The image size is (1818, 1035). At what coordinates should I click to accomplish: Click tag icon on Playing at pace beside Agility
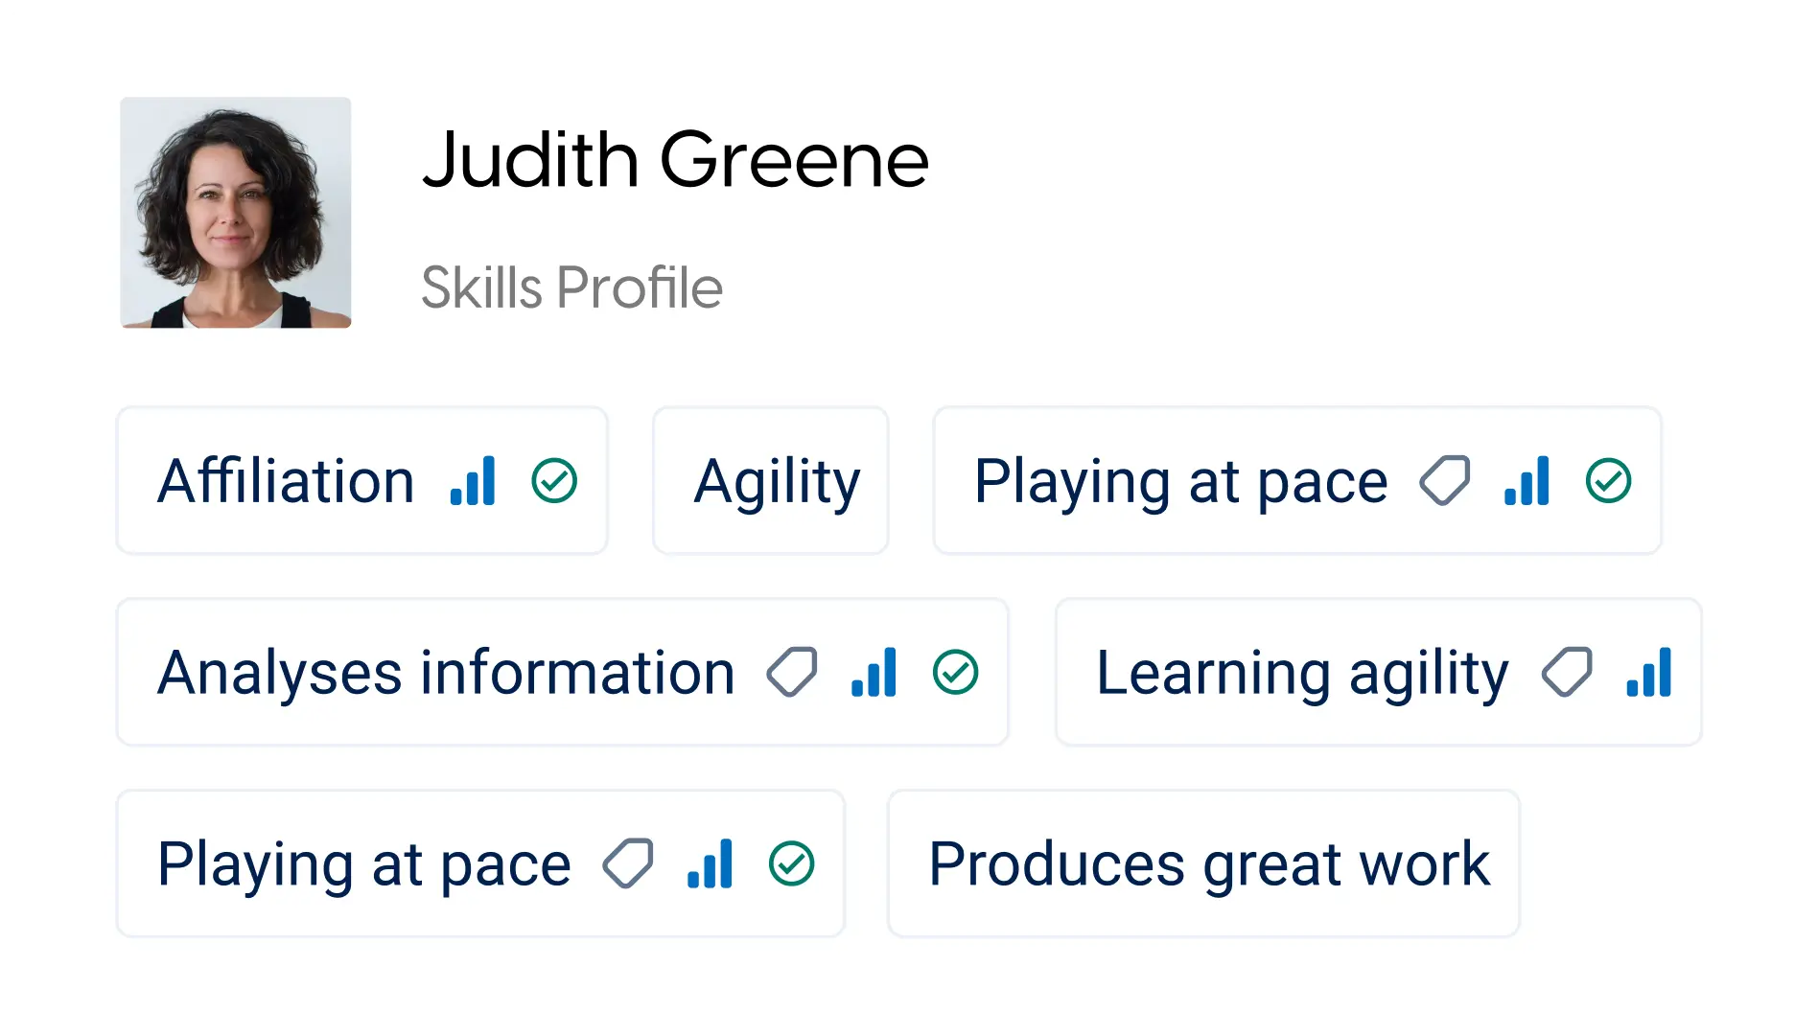pyautogui.click(x=1445, y=481)
